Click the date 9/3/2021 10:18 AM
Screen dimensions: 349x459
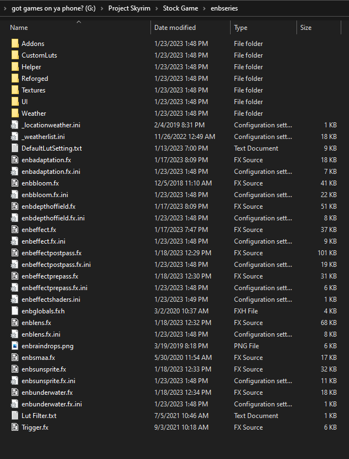point(181,427)
